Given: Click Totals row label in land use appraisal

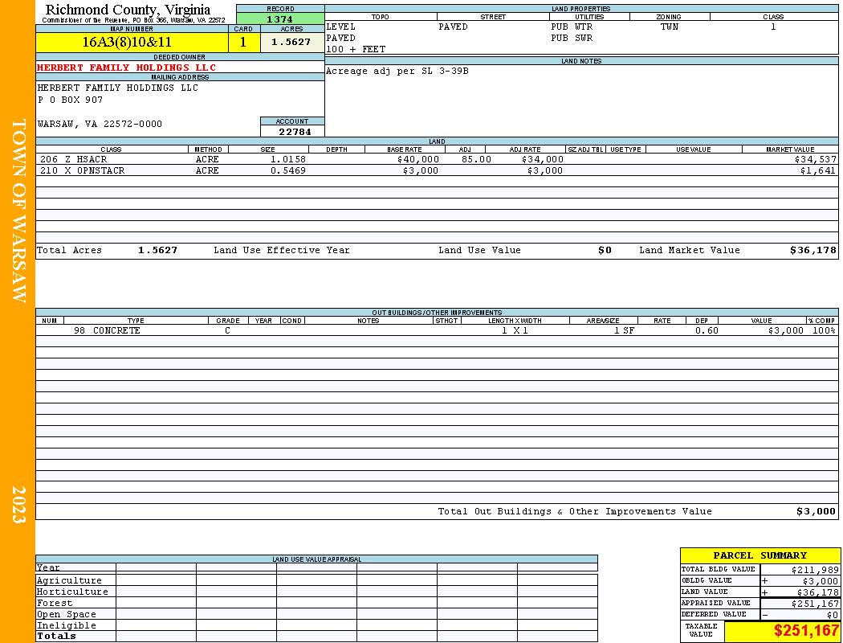Looking at the screenshot, I should [x=56, y=636].
